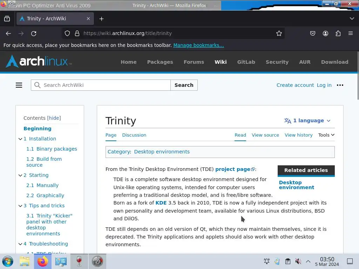This screenshot has width=359, height=269.
Task: Open Firefox tracking protection shield icon
Action: (x=67, y=33)
